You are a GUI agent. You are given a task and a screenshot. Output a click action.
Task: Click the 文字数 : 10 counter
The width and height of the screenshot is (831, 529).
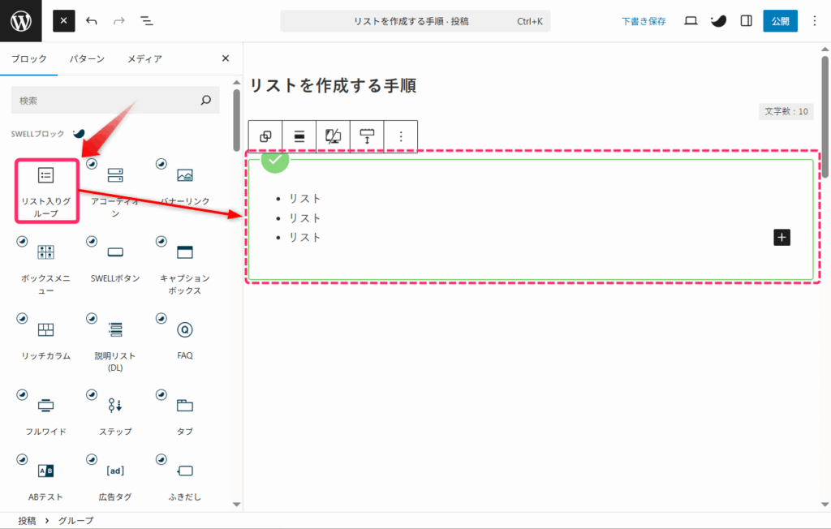click(786, 111)
